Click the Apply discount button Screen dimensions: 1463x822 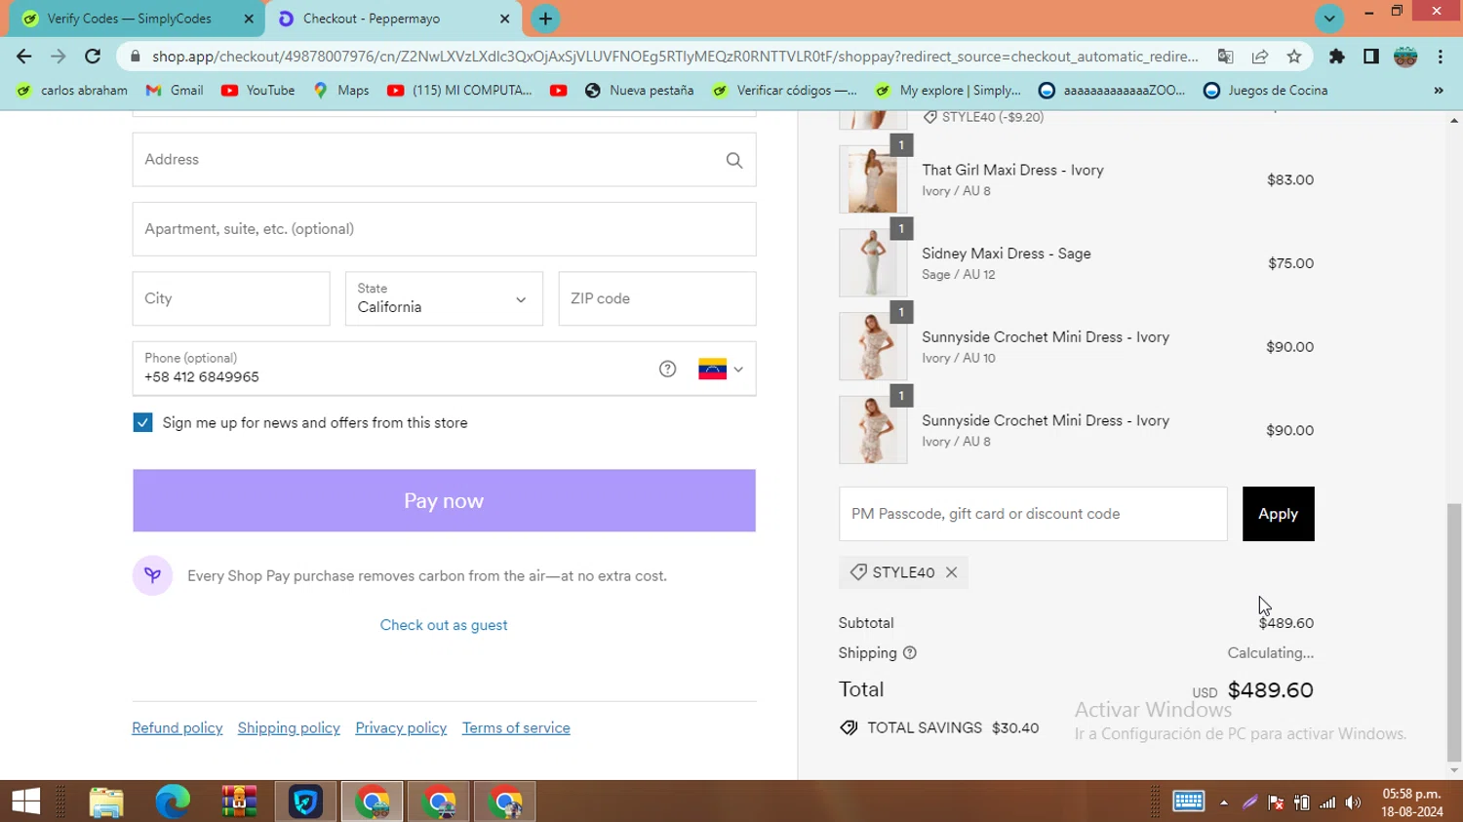click(1278, 514)
